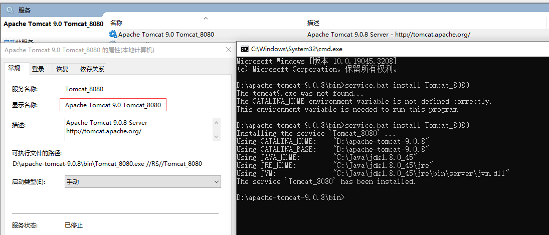
Task: Select the Apache Tomcat 9.0.8 Server description cell
Action: tap(389, 35)
